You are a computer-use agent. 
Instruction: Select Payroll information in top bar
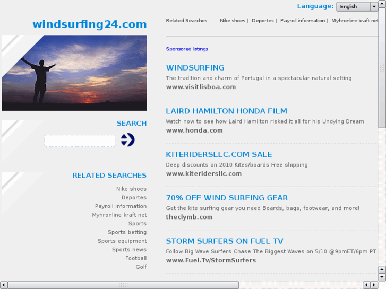[303, 21]
